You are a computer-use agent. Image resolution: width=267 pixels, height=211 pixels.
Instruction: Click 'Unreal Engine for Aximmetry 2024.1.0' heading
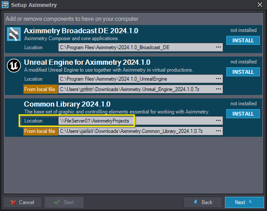[87, 63]
